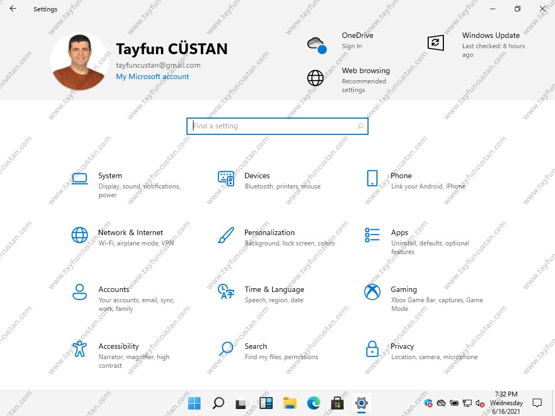Open Web browsing recommended settings
The height and width of the screenshot is (416, 555).
[x=349, y=80]
